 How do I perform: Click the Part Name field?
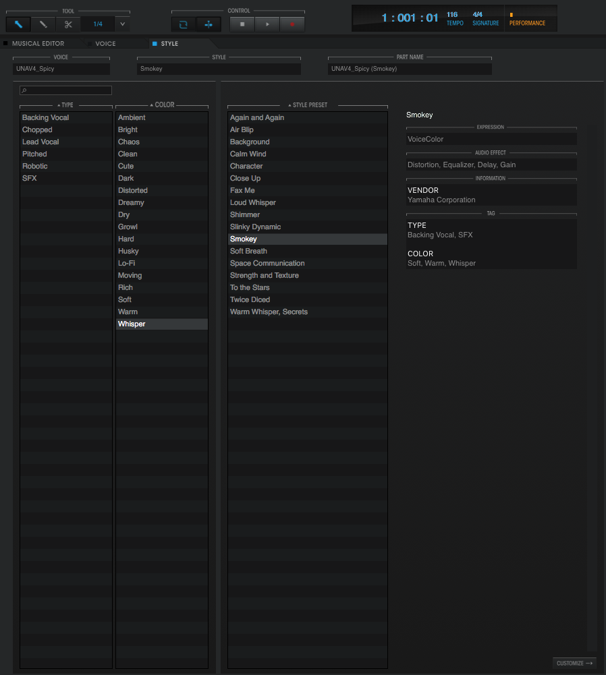[410, 69]
